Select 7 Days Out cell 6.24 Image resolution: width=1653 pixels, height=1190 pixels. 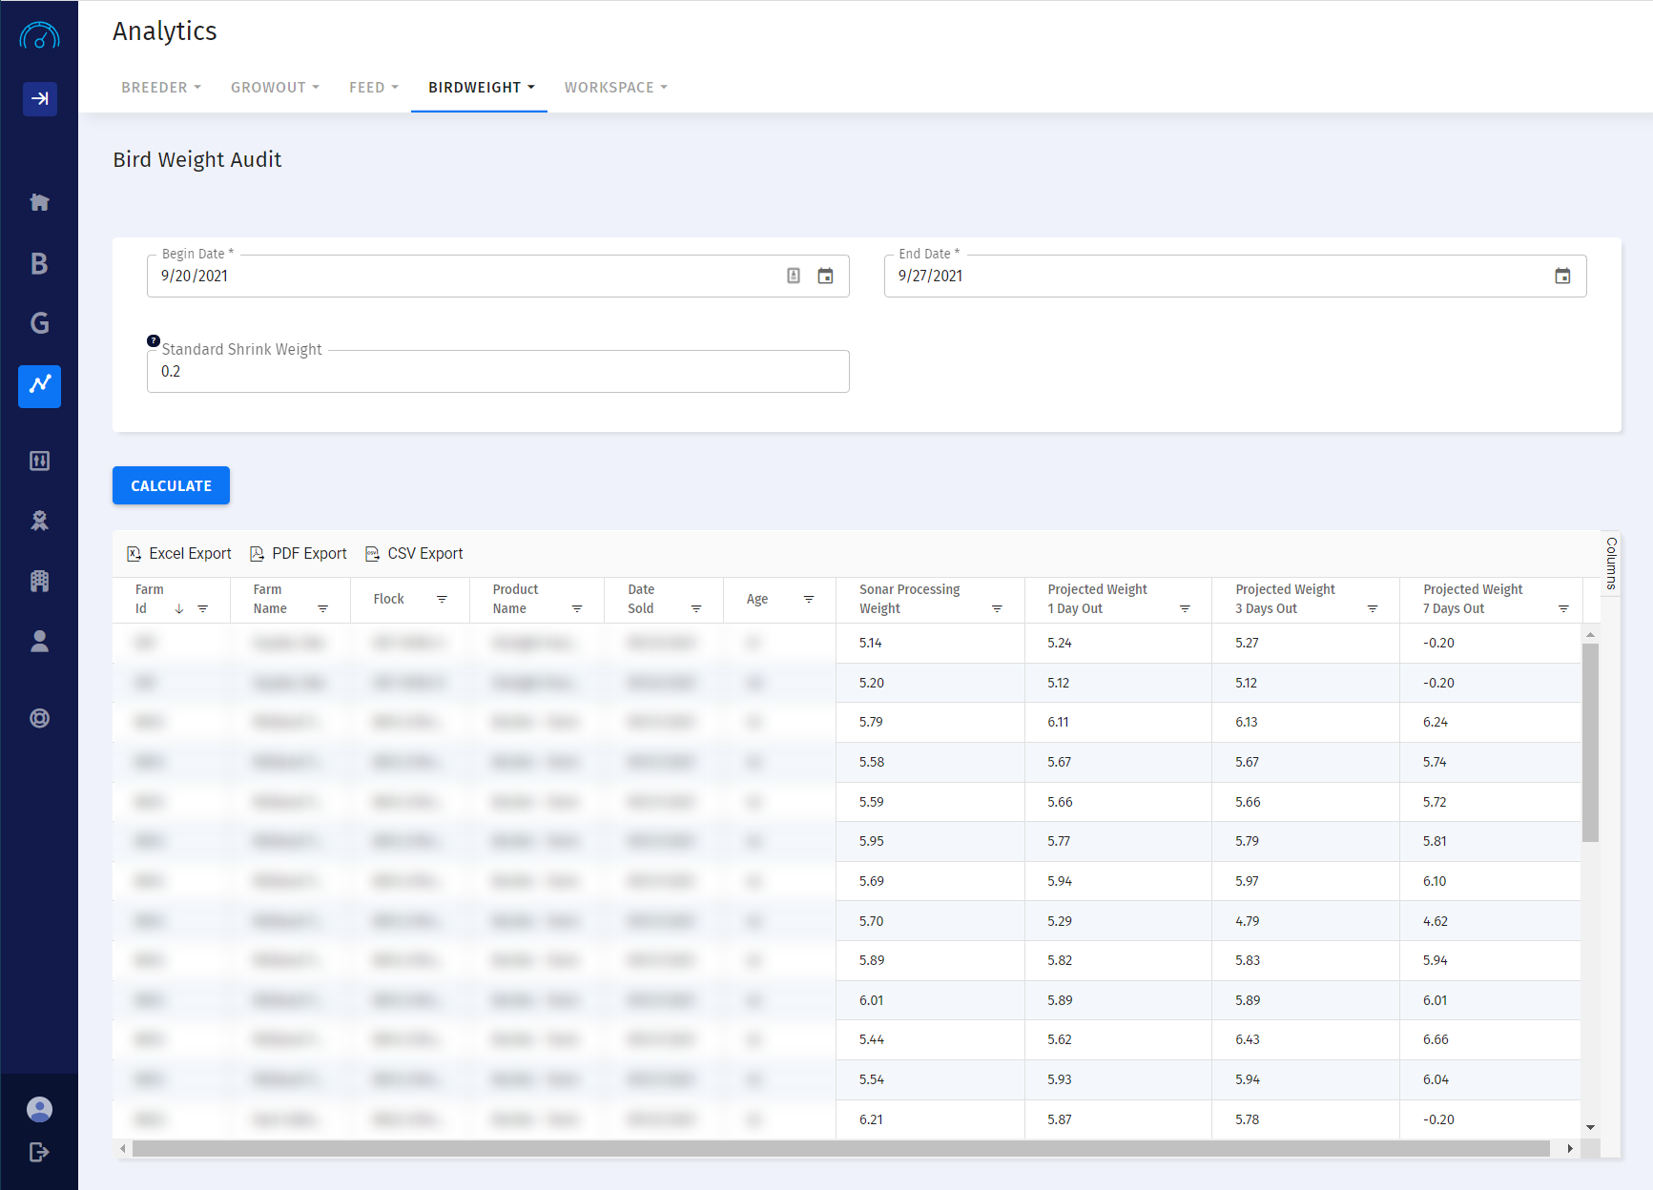[x=1490, y=722]
